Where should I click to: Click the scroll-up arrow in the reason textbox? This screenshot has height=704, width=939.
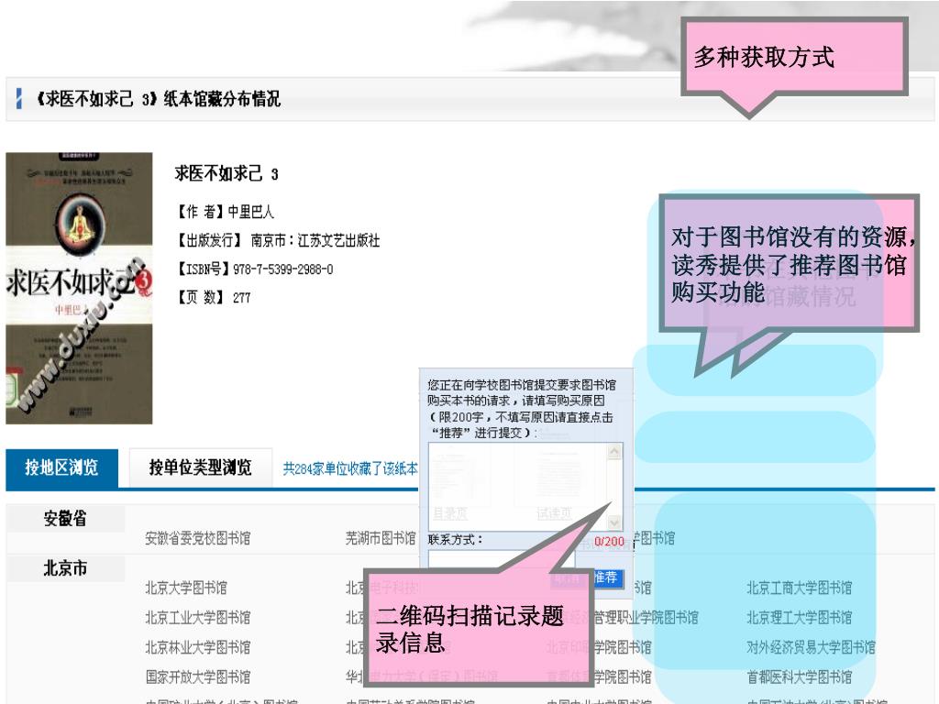click(614, 451)
